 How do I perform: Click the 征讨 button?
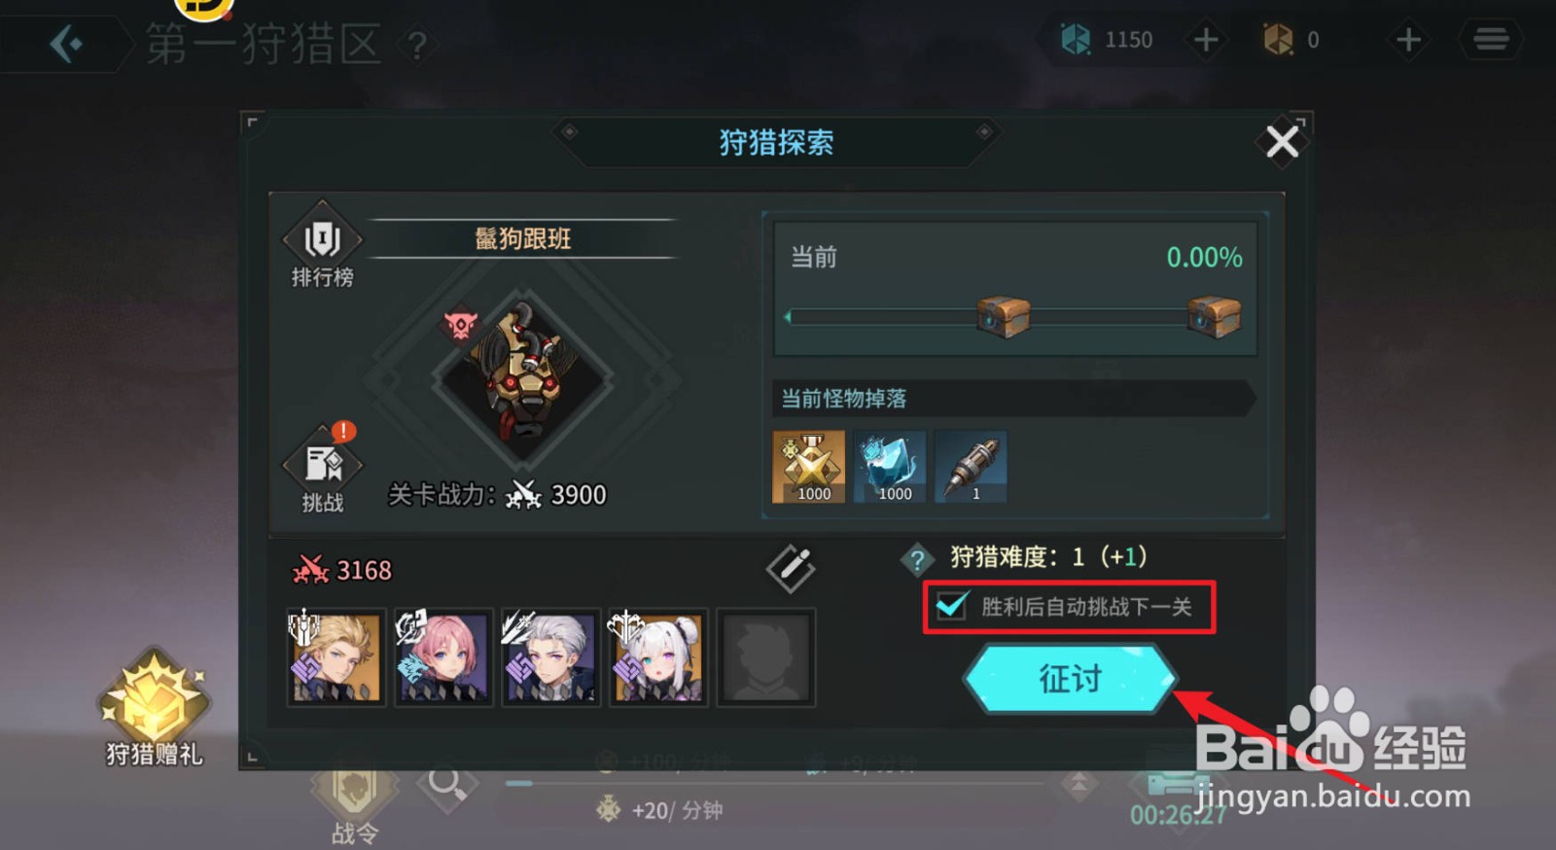click(1070, 679)
